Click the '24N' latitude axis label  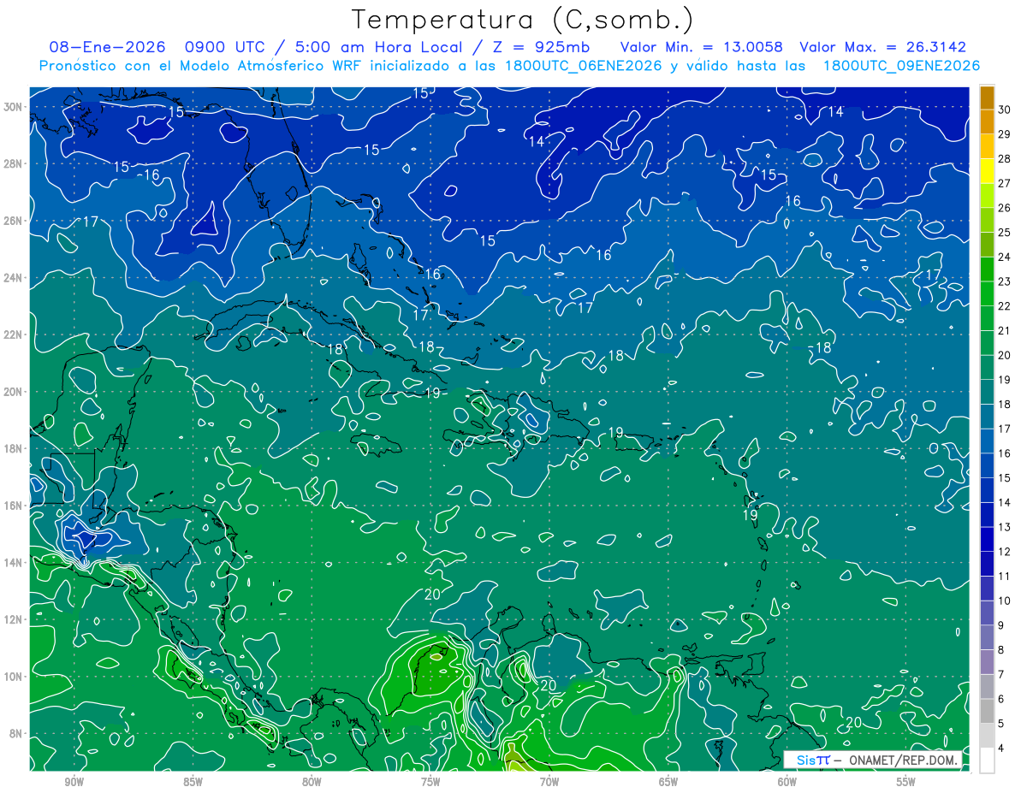click(x=13, y=278)
